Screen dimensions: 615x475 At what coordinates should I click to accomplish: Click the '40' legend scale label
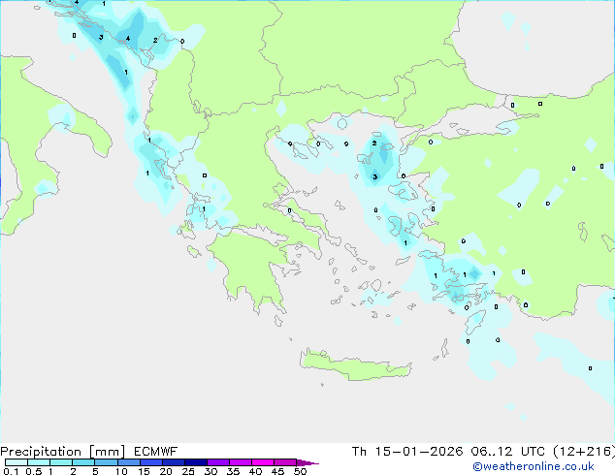(x=255, y=471)
